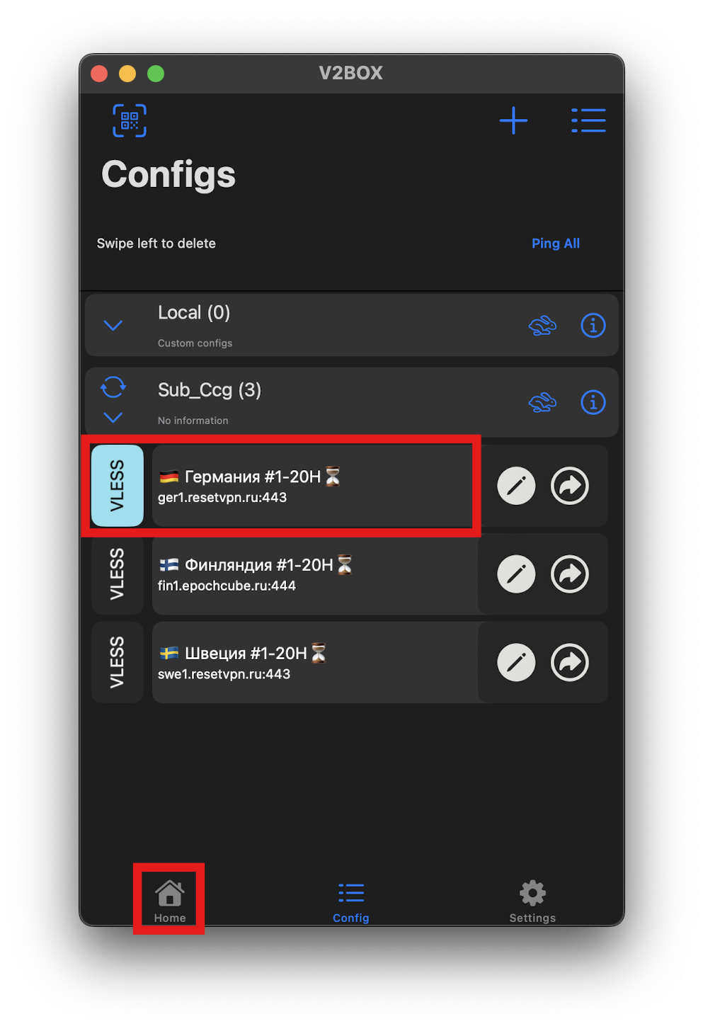
Task: Select the Германия ger1.resetvpn.ru config
Action: point(312,486)
